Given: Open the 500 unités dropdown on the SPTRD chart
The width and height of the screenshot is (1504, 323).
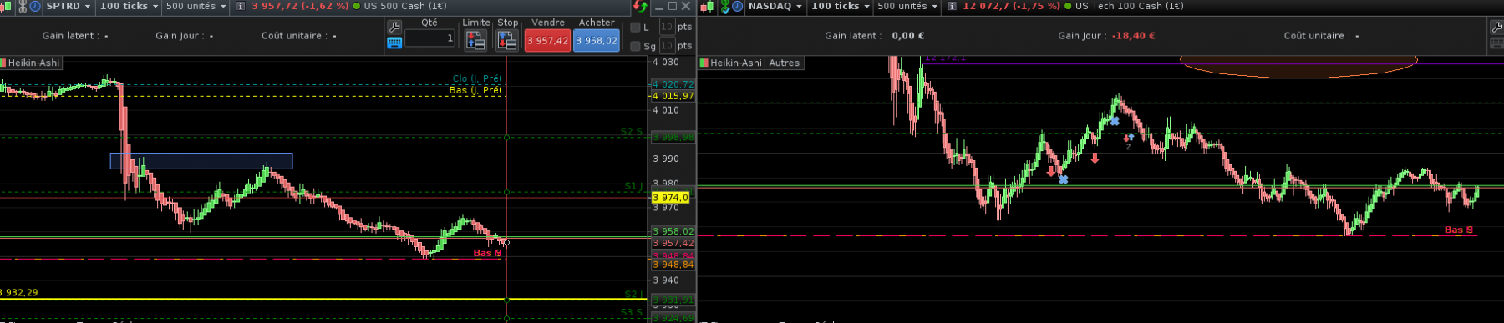Looking at the screenshot, I should click(196, 6).
